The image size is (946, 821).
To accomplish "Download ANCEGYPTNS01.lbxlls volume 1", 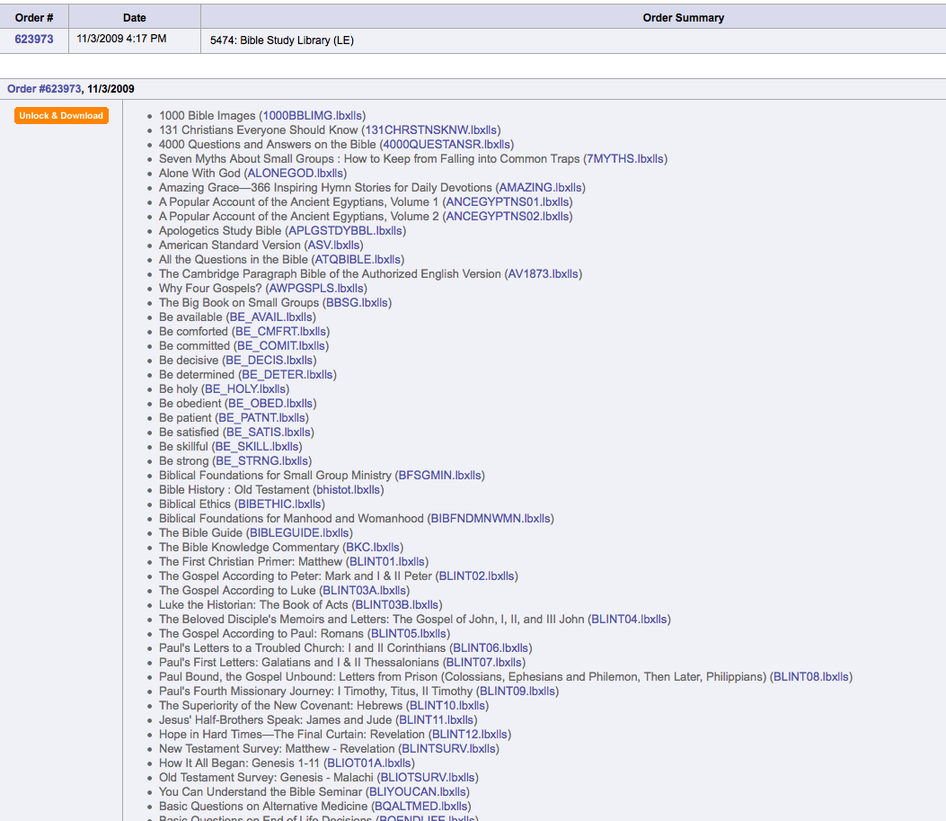I will pyautogui.click(x=508, y=202).
